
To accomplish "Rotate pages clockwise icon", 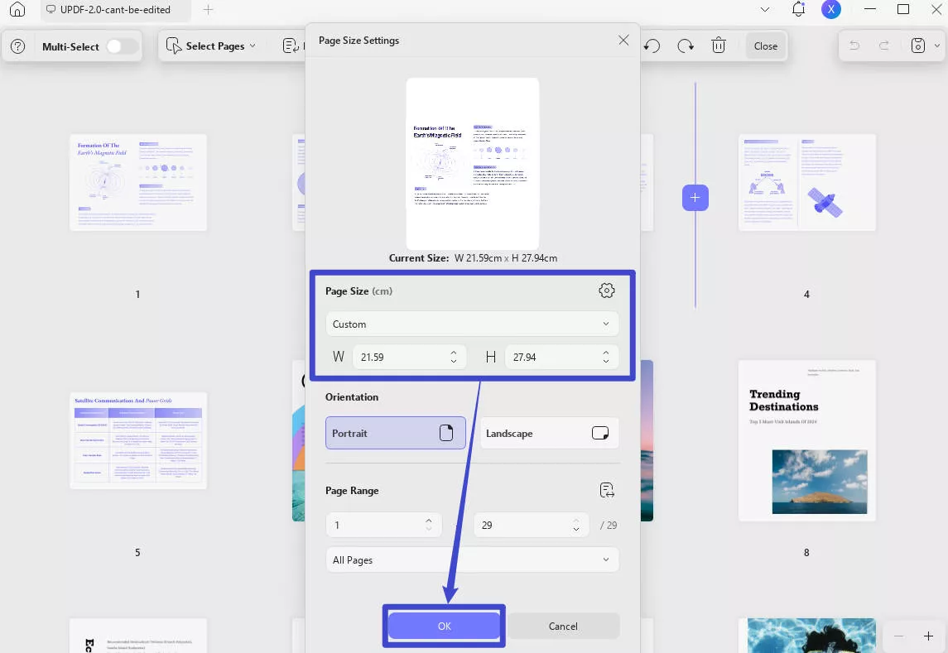I will tap(686, 46).
